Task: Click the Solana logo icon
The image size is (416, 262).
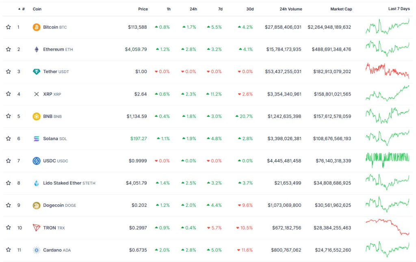Action: point(37,139)
